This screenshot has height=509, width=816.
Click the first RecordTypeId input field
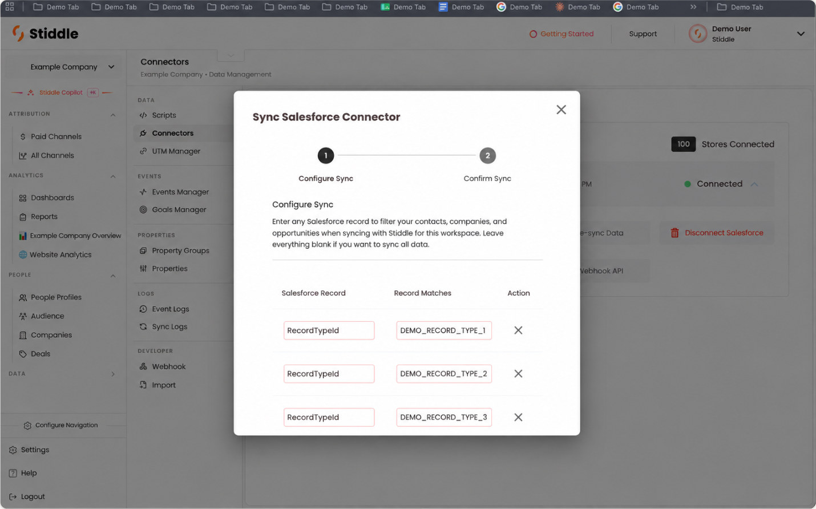click(329, 330)
